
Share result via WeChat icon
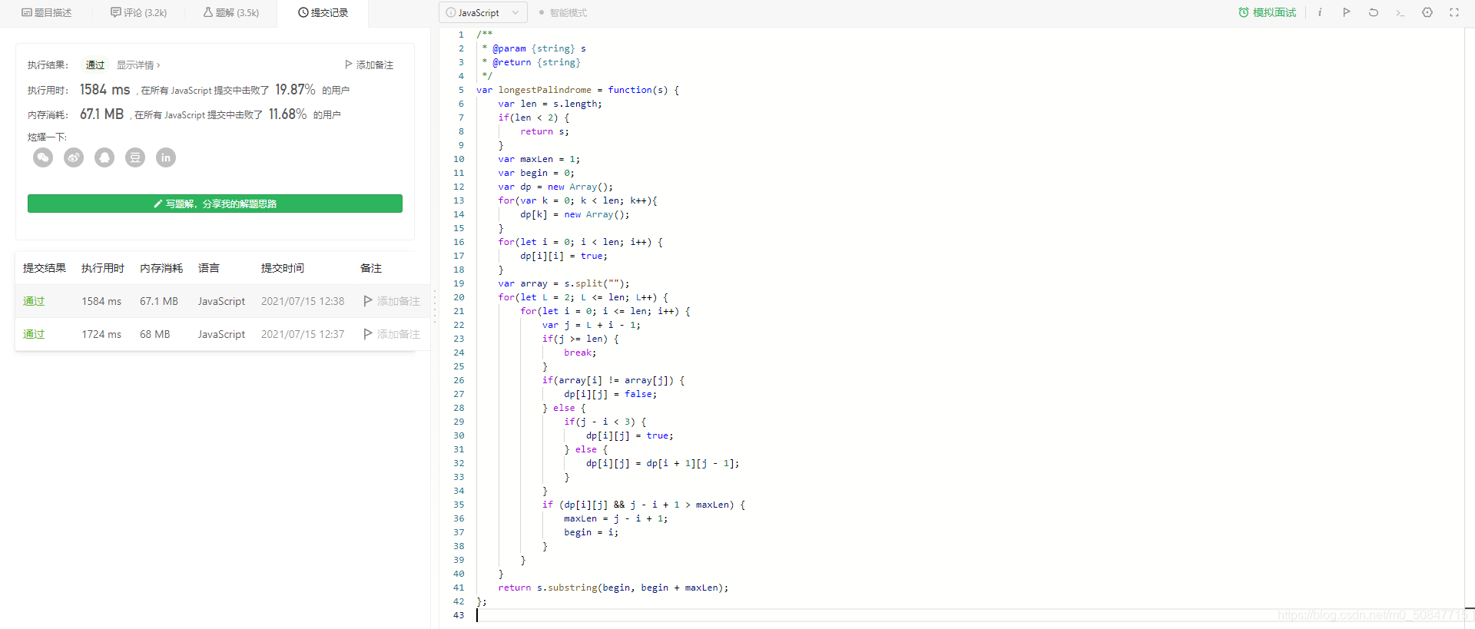tap(43, 157)
